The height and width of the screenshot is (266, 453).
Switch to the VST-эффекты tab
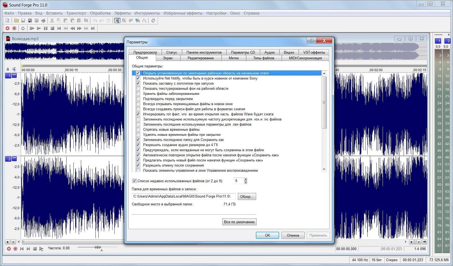click(314, 52)
